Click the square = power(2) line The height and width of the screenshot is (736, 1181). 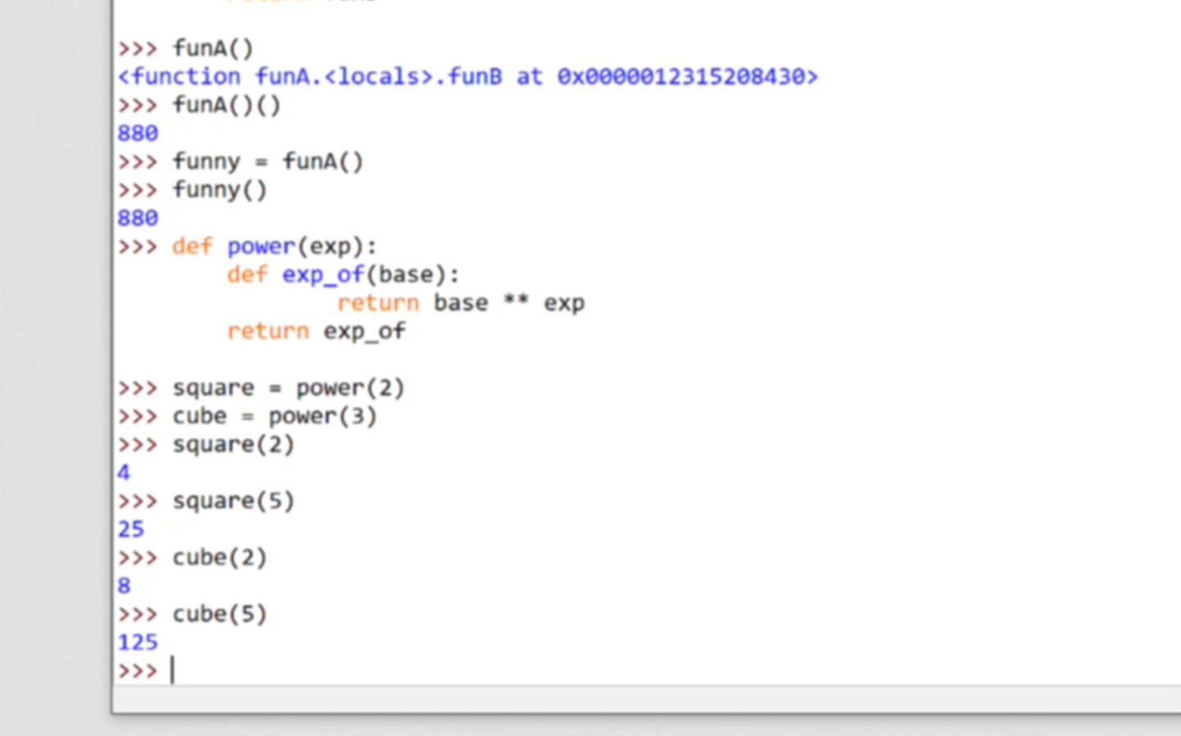pos(289,388)
